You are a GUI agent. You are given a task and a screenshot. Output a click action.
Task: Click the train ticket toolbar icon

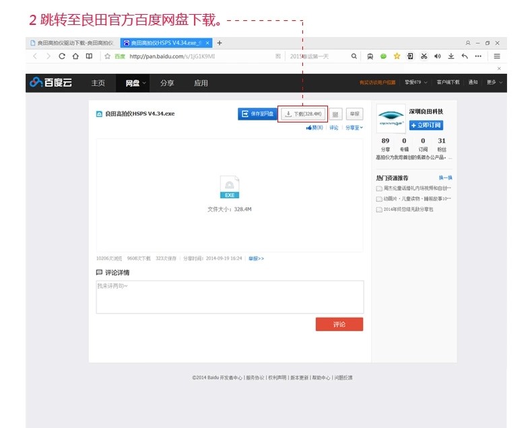coord(370,57)
